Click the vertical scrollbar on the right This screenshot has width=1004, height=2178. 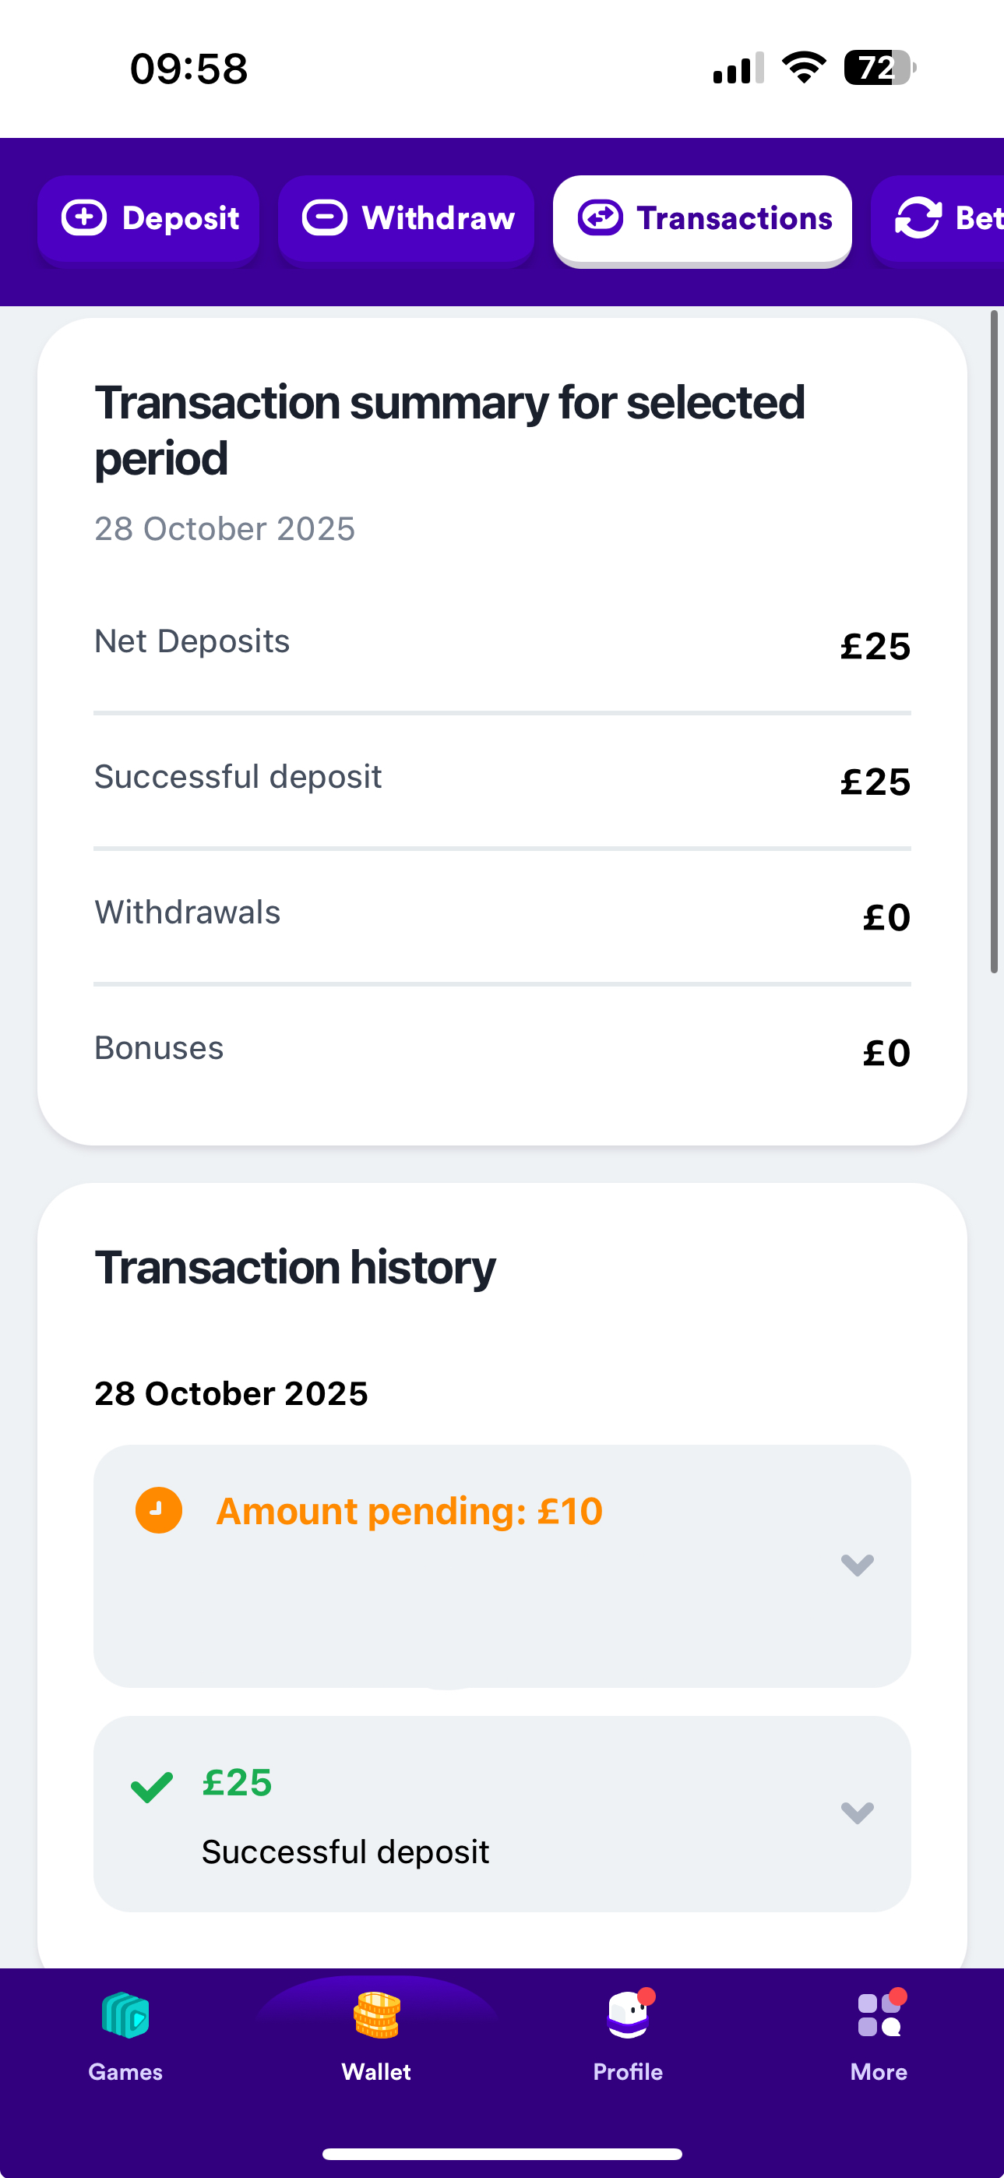tap(995, 643)
